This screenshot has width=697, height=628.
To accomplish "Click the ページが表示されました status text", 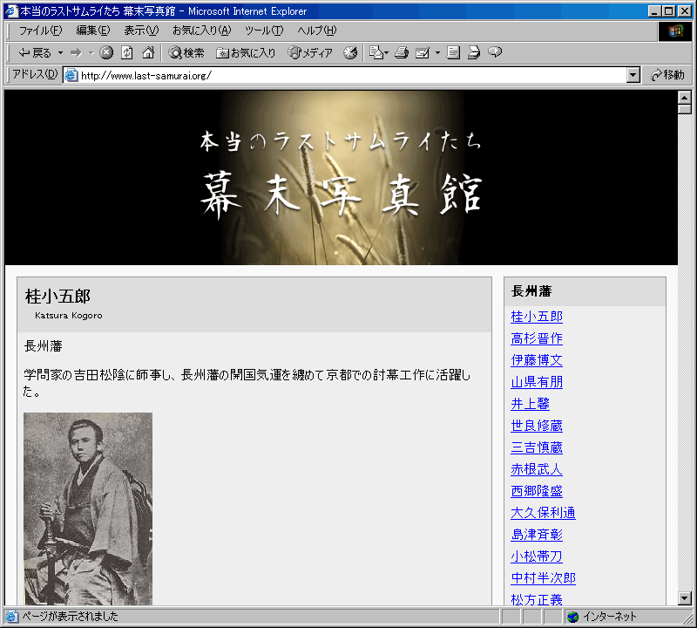I will point(71,617).
